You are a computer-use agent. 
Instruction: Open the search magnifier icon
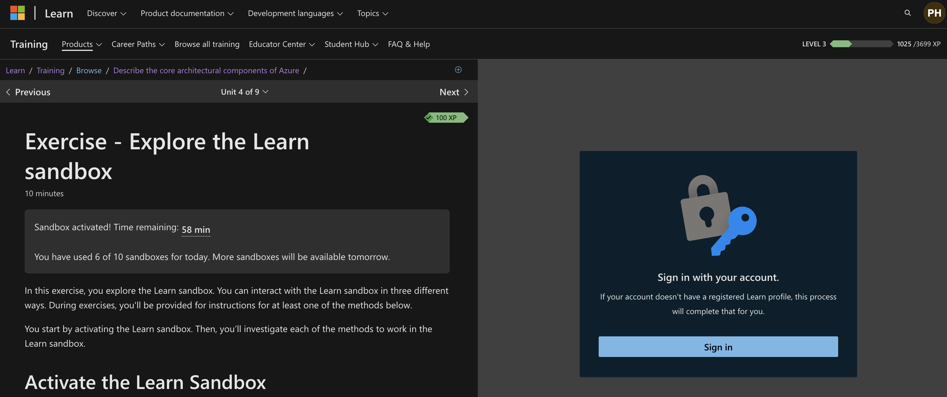tap(907, 13)
